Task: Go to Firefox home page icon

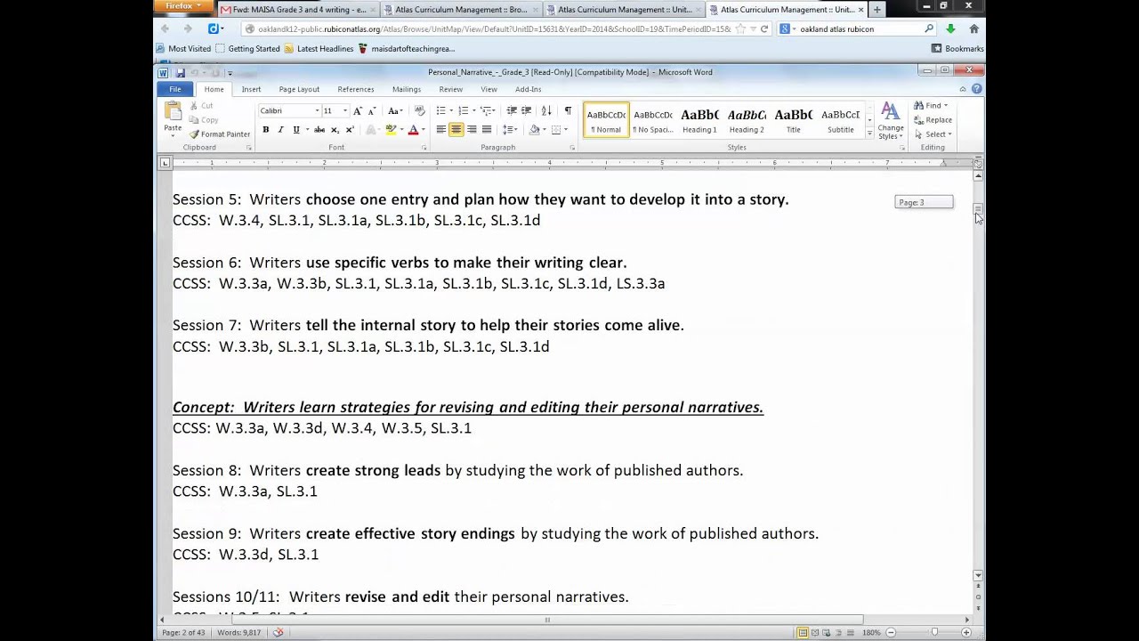Action: pyautogui.click(x=973, y=28)
